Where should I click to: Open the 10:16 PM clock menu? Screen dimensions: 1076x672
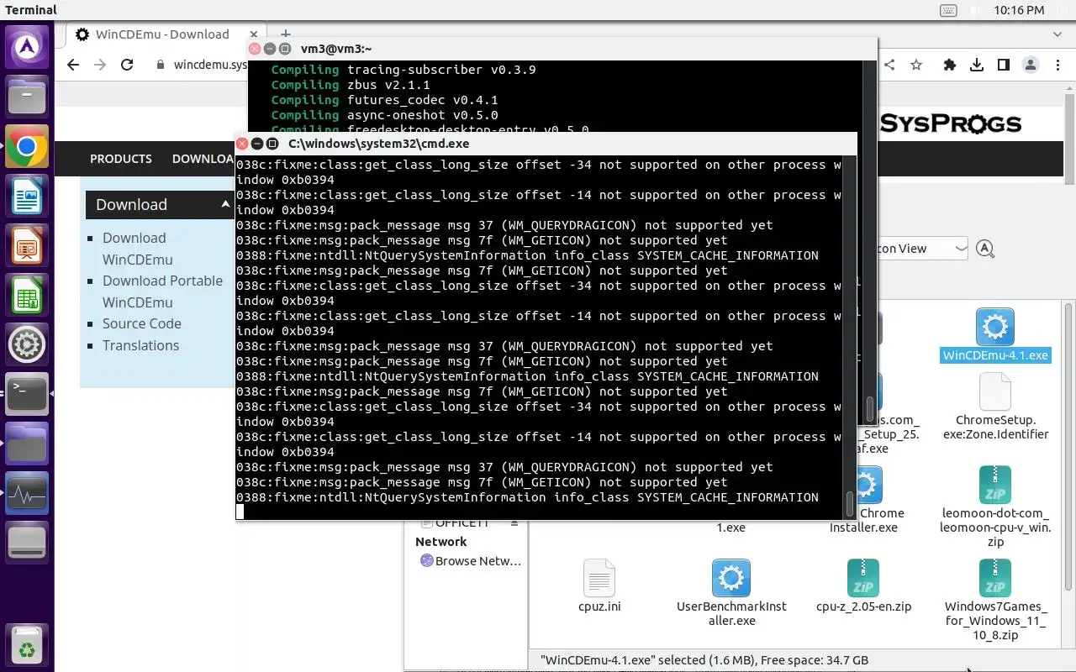point(1019,10)
